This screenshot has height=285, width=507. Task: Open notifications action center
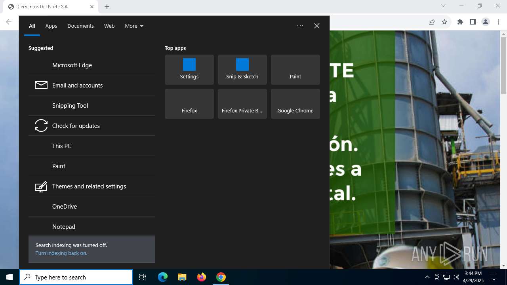tap(494, 277)
